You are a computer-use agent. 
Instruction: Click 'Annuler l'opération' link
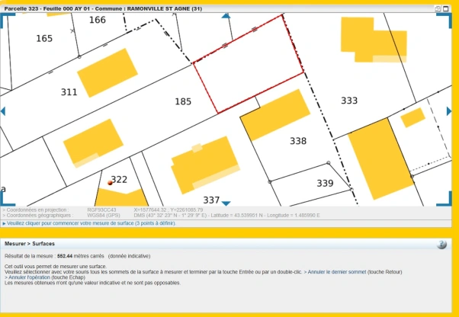point(31,277)
